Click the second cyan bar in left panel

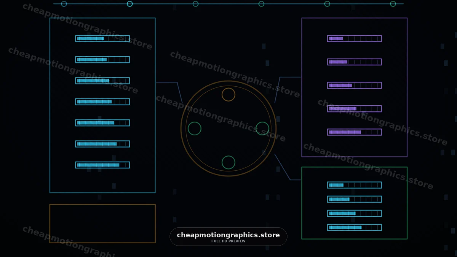click(102, 60)
